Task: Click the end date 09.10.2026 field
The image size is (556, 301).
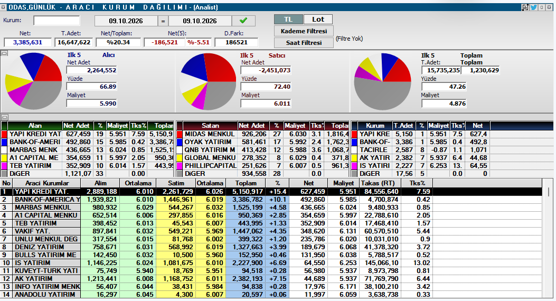Action: click(x=200, y=21)
